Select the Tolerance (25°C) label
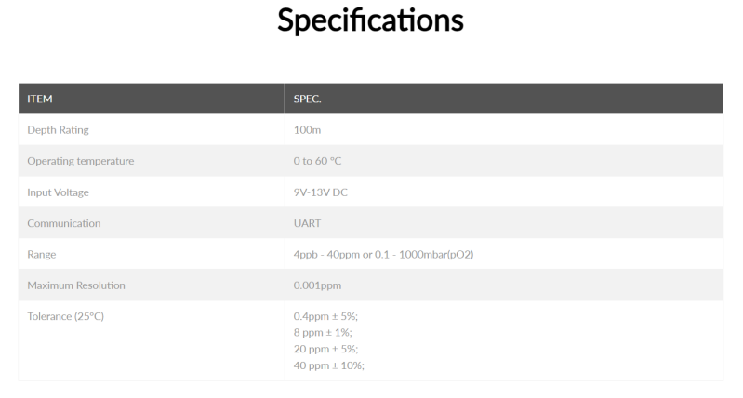This screenshot has height=398, width=743. [x=65, y=317]
